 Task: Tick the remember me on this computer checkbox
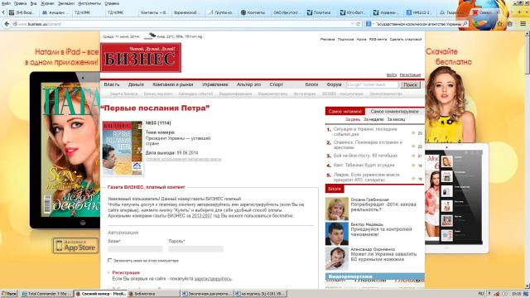(110, 261)
